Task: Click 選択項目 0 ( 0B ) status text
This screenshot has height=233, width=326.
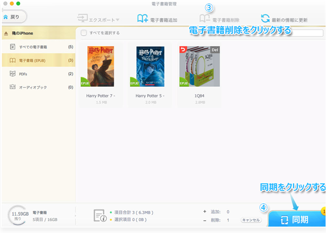Action: 130,219
